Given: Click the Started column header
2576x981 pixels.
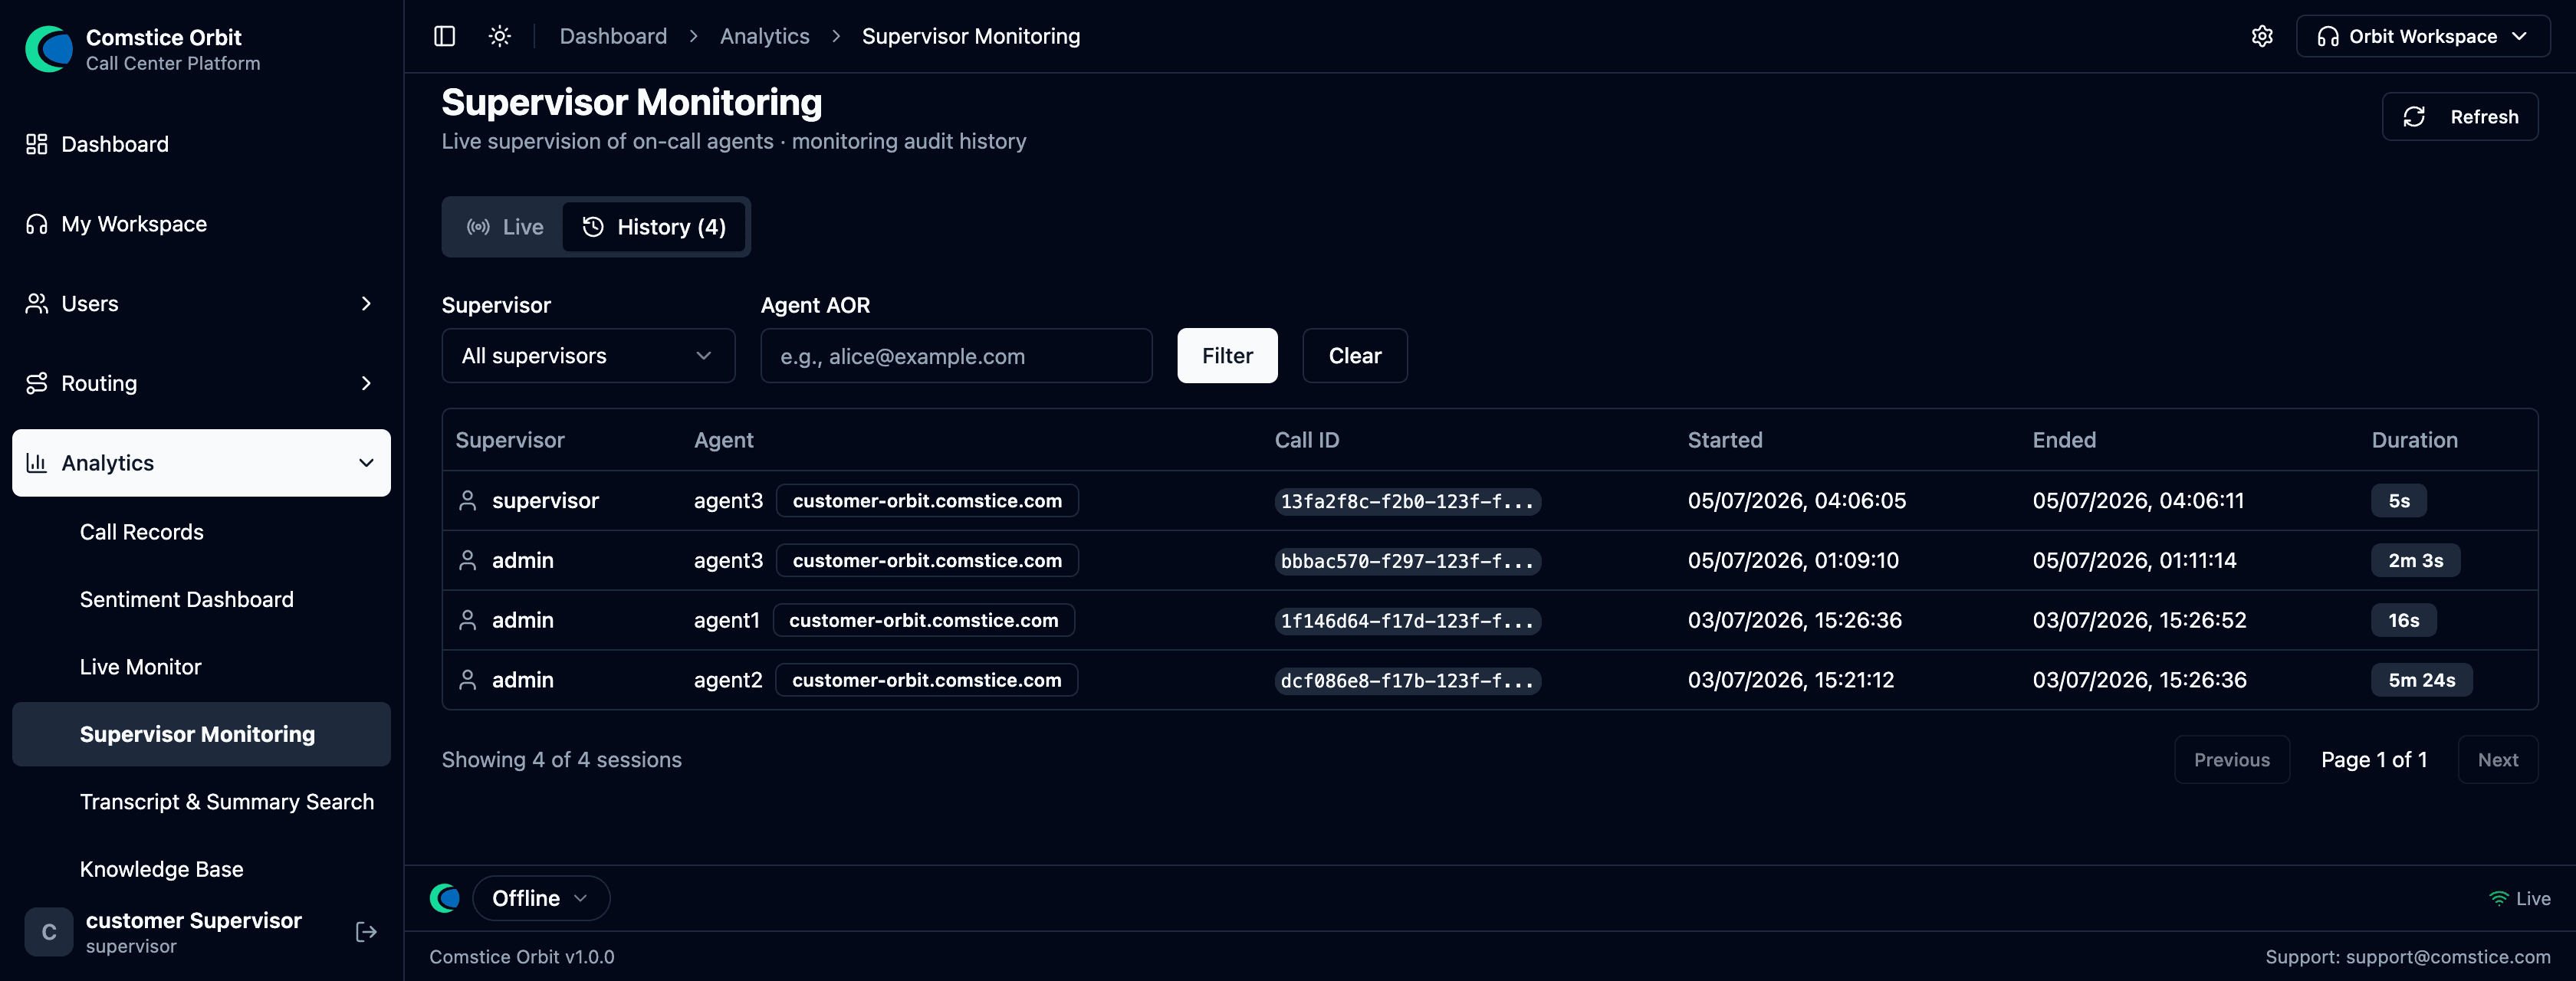Looking at the screenshot, I should (x=1725, y=440).
